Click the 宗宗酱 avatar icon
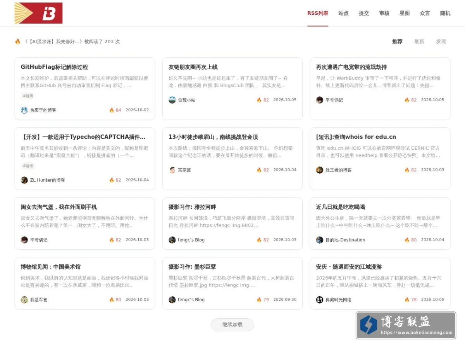 (x=172, y=170)
